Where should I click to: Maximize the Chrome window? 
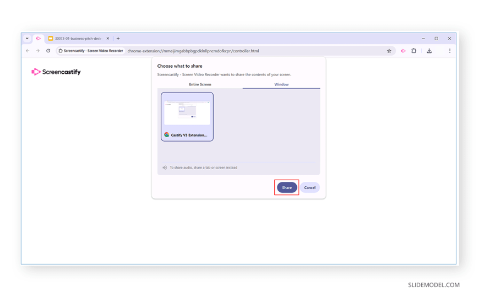(437, 39)
